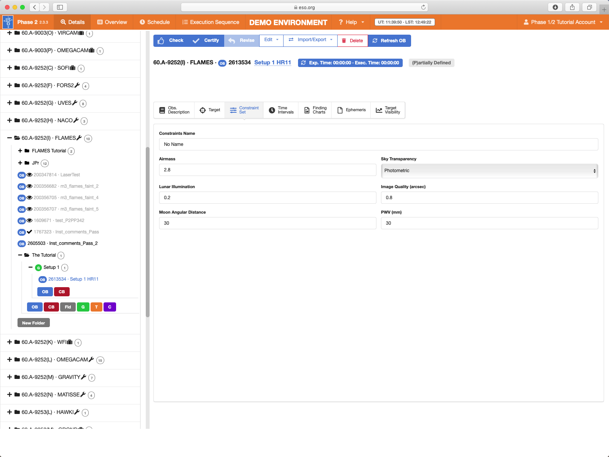Switch to the Finding Charts tab

point(315,110)
